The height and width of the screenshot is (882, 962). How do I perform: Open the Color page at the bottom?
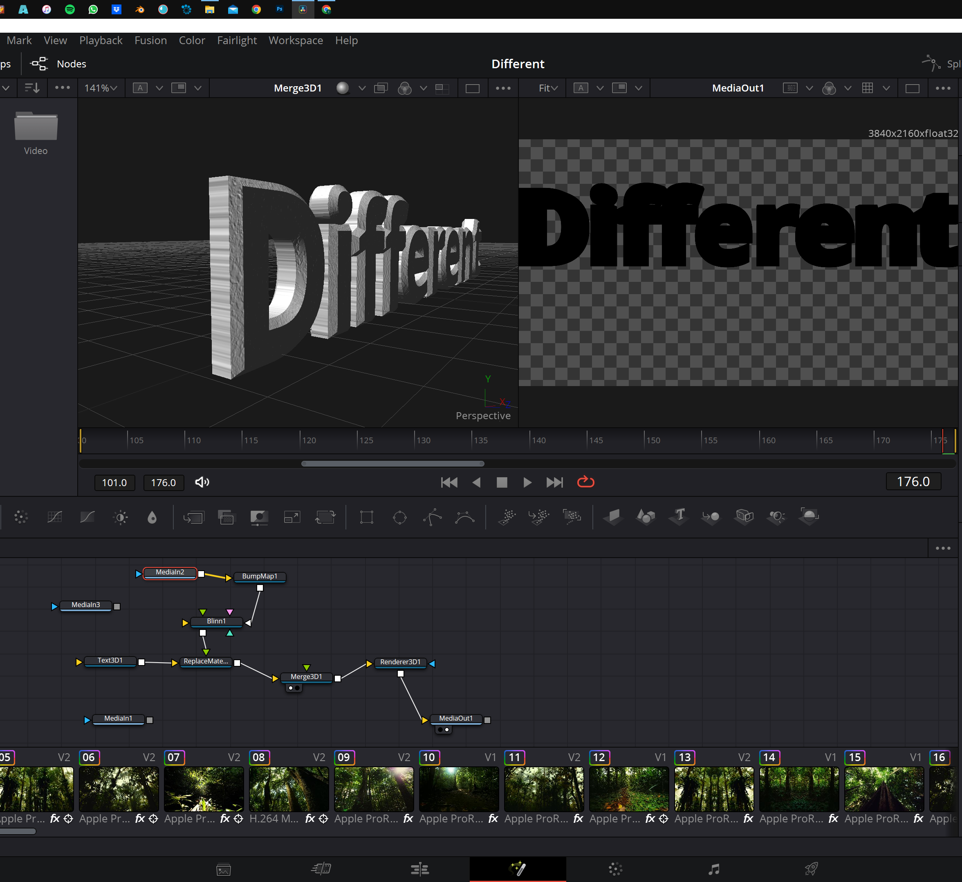pyautogui.click(x=616, y=869)
